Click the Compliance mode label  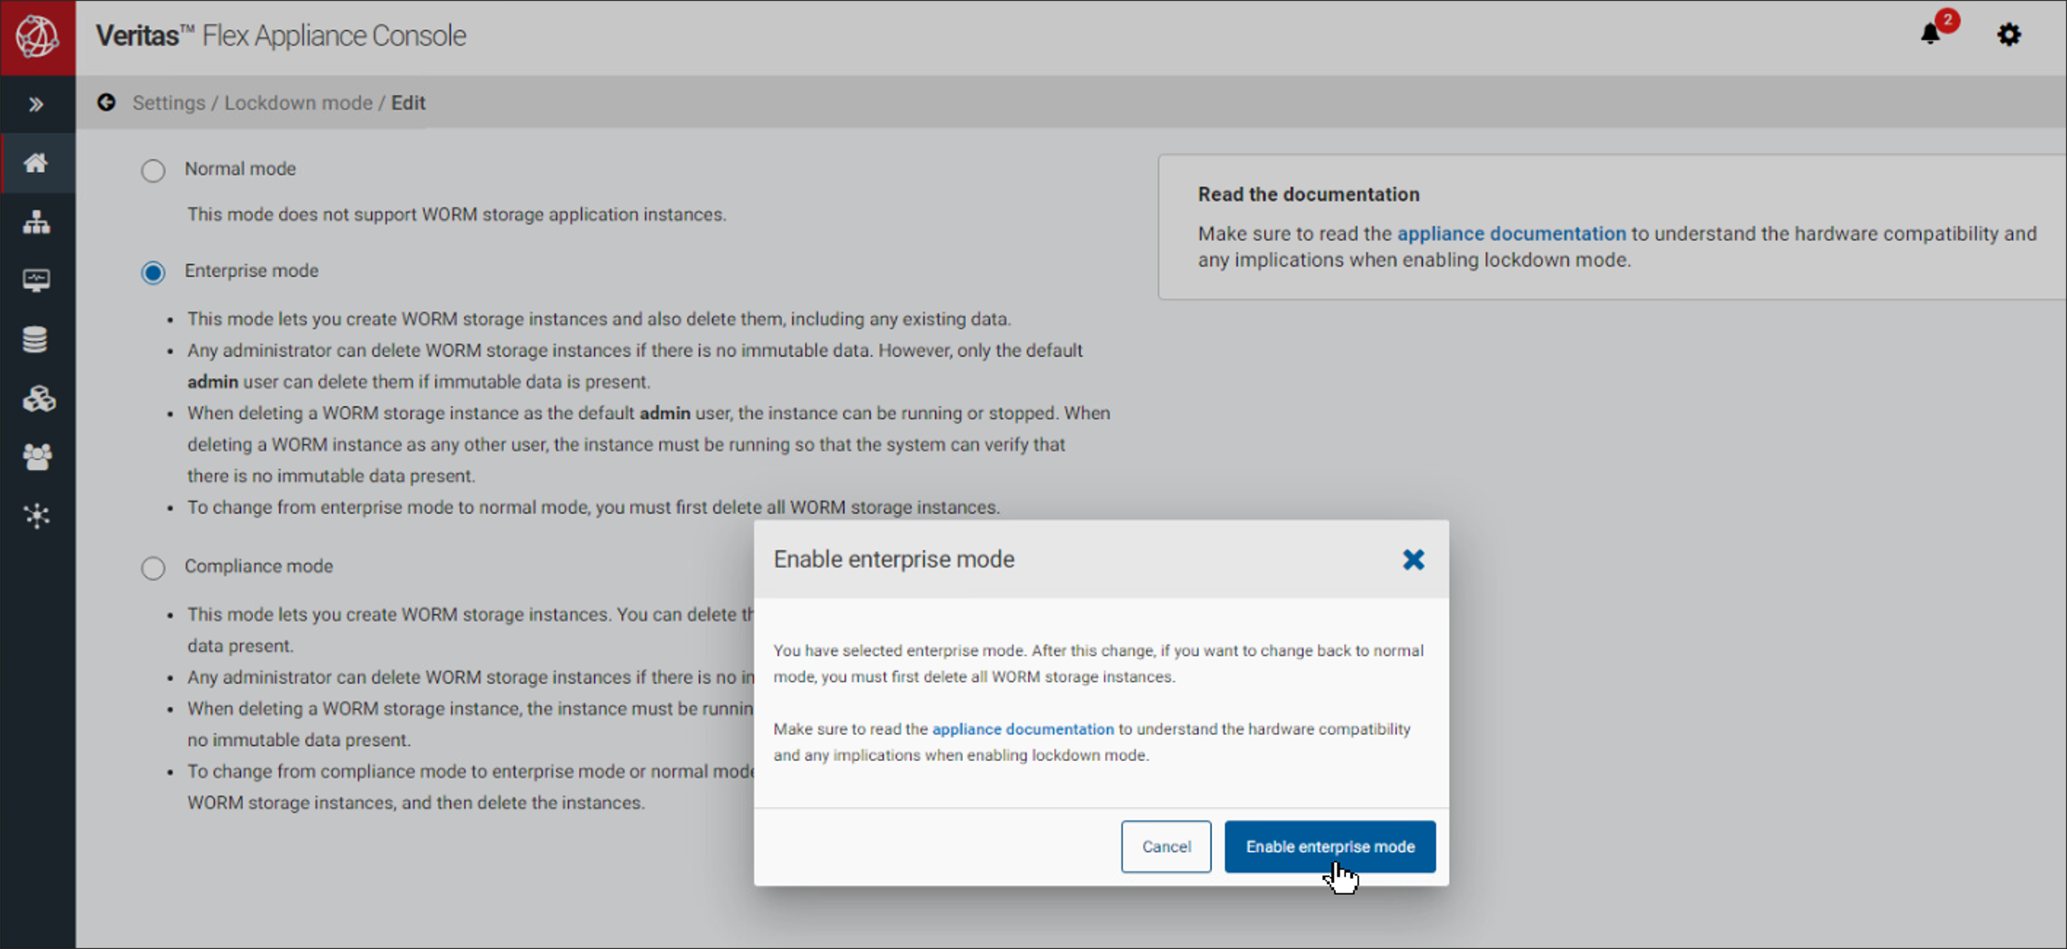(259, 566)
